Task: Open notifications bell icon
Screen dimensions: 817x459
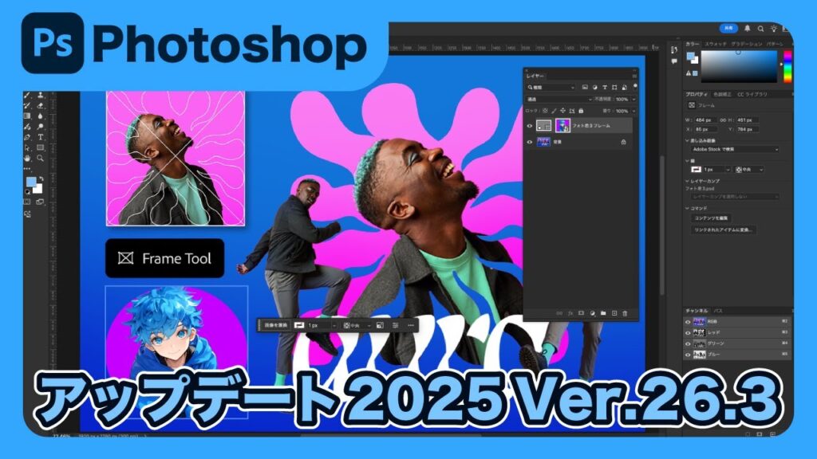Action: point(747,28)
